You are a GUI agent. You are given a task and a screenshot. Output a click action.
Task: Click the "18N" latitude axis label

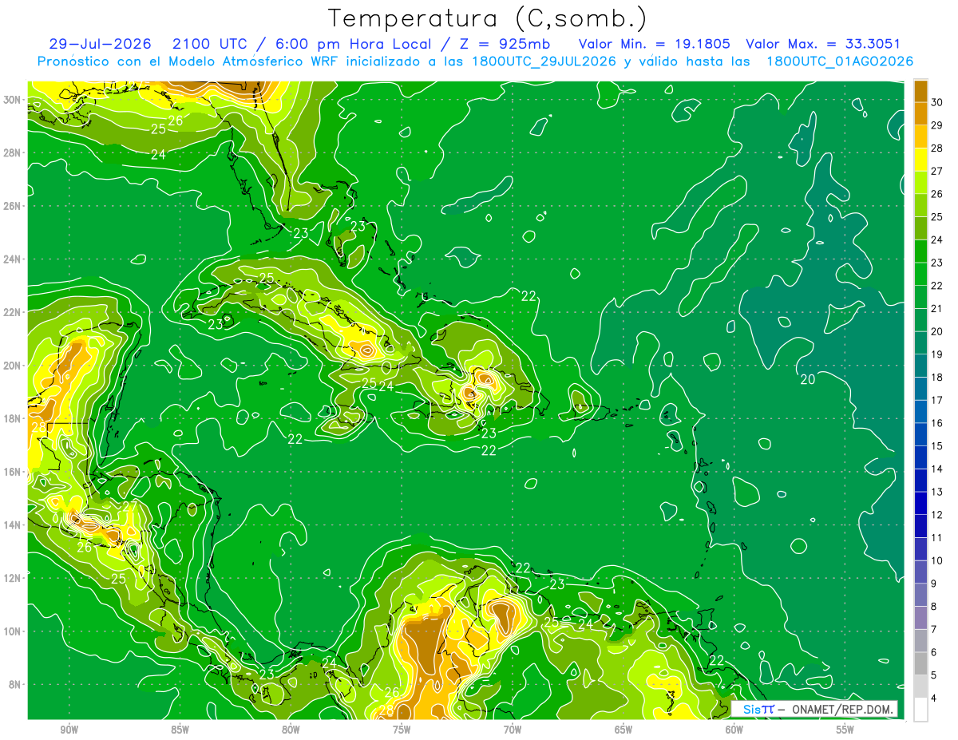(12, 418)
